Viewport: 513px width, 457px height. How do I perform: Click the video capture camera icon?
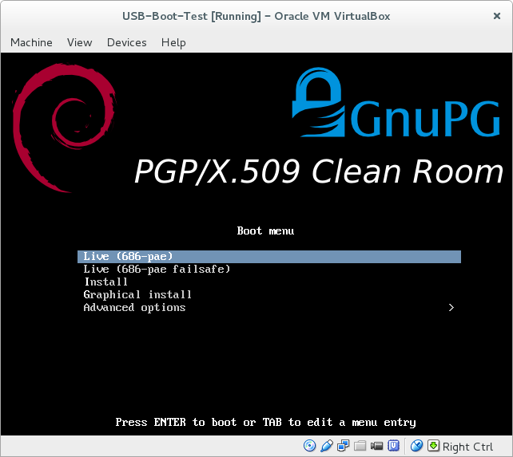coord(376,446)
